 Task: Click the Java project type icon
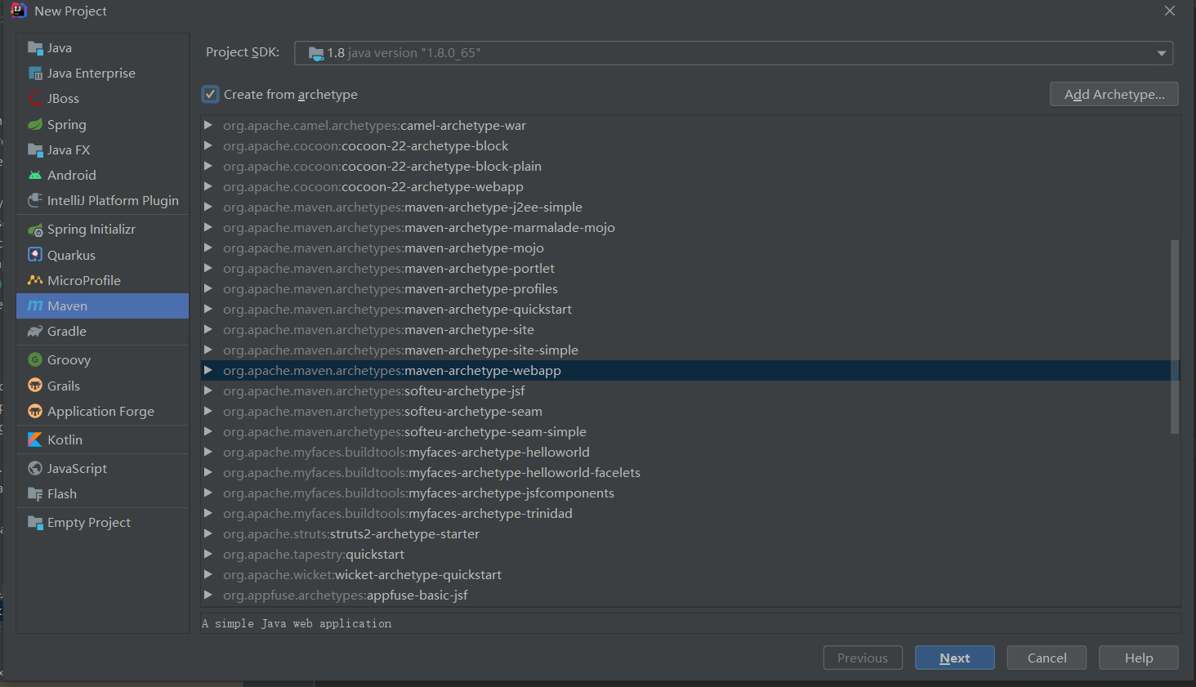point(35,48)
